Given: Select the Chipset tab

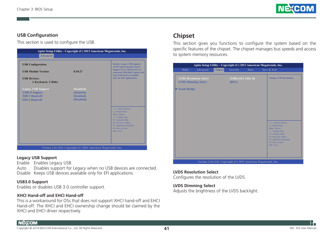Looking at the screenshot, I should point(219,70).
